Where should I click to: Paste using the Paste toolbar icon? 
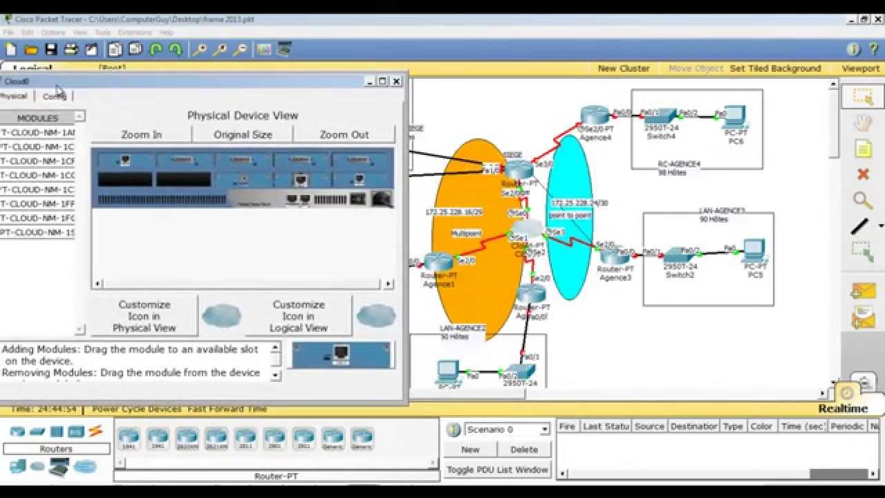135,49
